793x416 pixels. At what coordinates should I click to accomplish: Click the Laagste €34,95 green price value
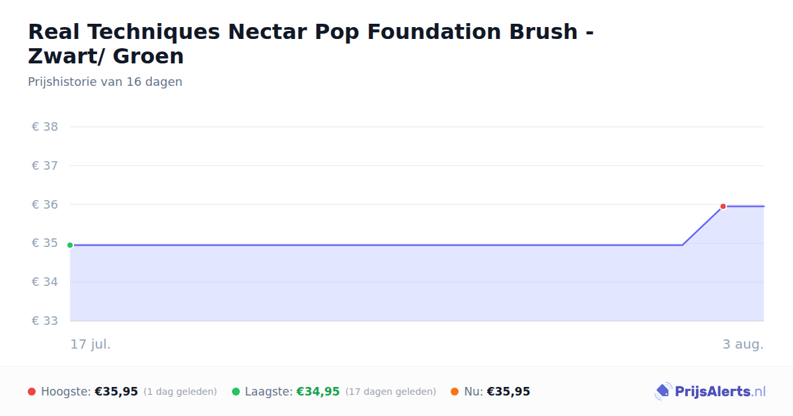click(x=318, y=392)
